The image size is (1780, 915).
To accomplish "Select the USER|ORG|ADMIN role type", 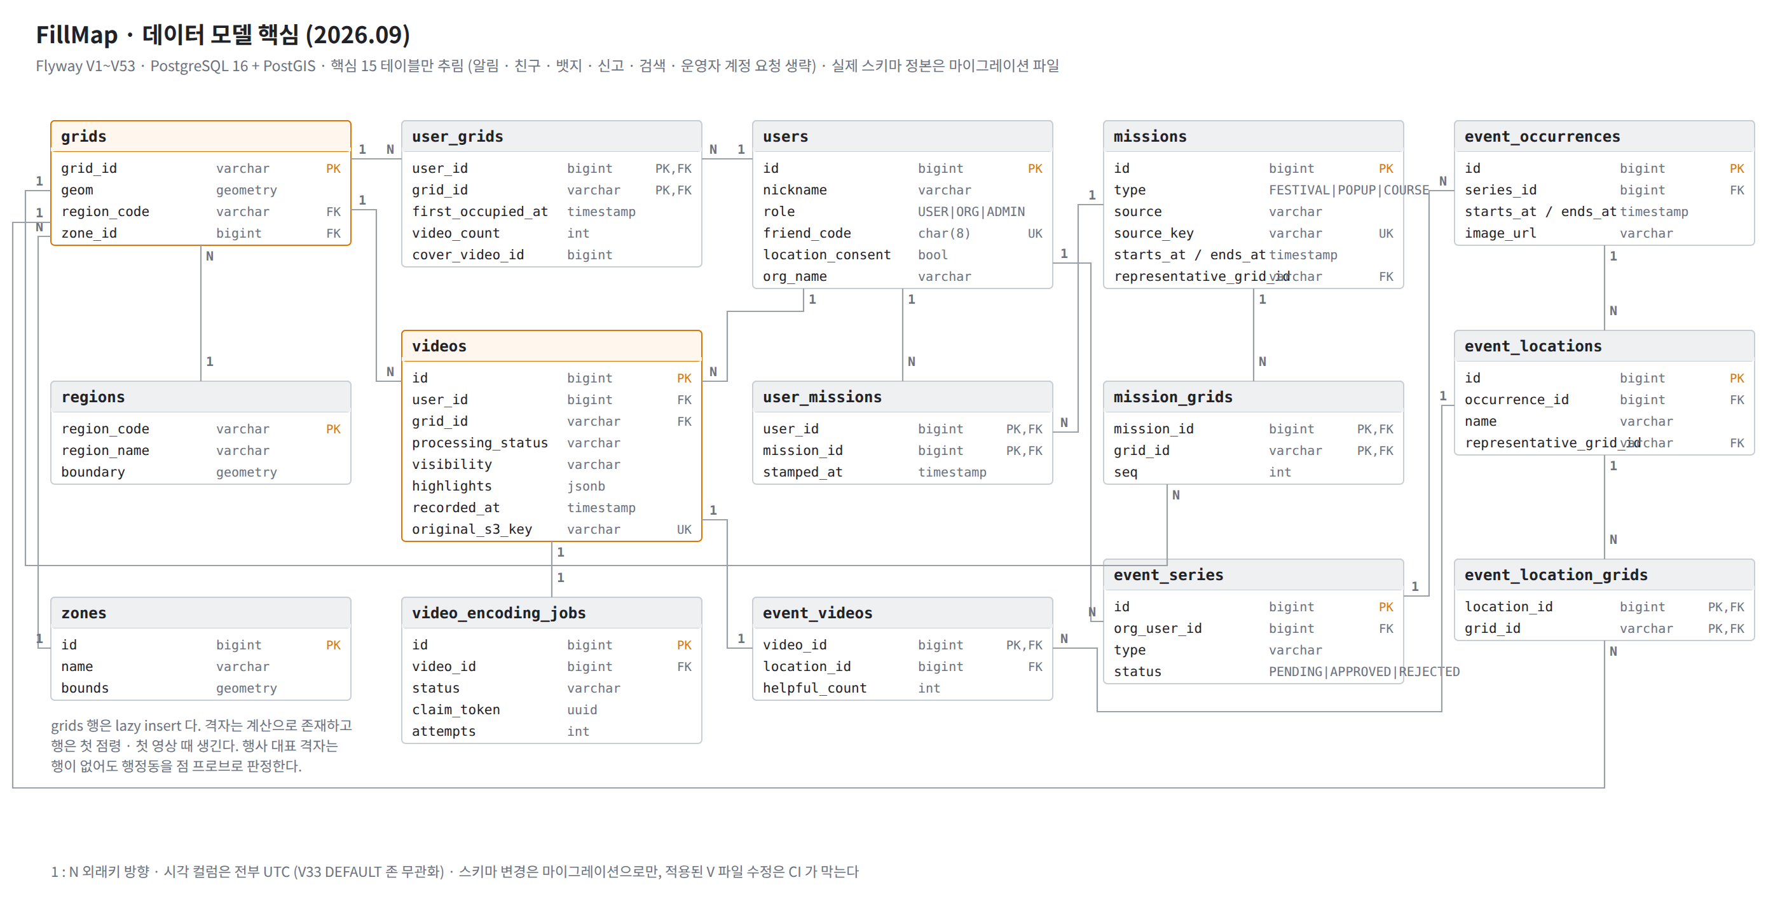I will point(971,212).
